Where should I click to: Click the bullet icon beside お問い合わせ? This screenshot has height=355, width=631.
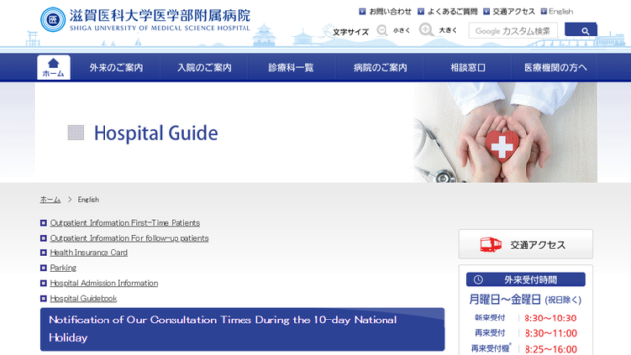pyautogui.click(x=362, y=11)
